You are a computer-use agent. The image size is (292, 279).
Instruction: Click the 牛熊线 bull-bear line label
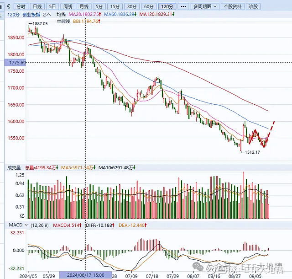pyautogui.click(x=62, y=21)
